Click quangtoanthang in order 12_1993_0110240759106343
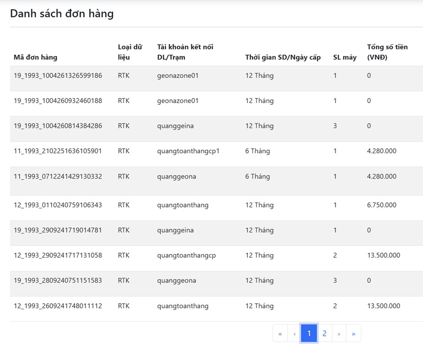The width and height of the screenshot is (423, 344). (x=183, y=205)
